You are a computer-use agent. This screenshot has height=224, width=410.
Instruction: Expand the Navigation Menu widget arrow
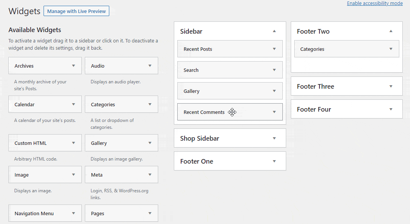pyautogui.click(x=73, y=213)
